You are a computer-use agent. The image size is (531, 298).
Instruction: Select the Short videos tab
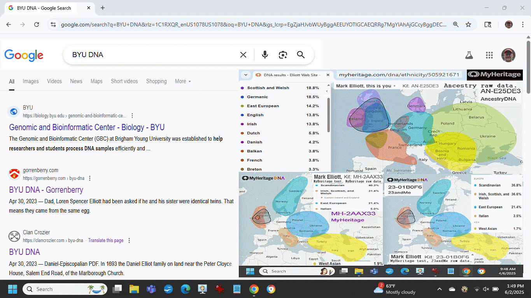pos(124,81)
